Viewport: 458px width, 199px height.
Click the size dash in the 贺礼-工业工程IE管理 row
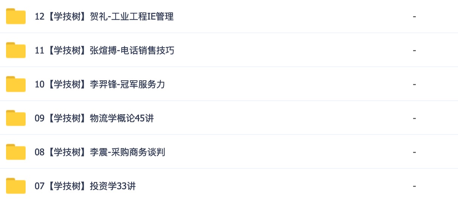(414, 17)
